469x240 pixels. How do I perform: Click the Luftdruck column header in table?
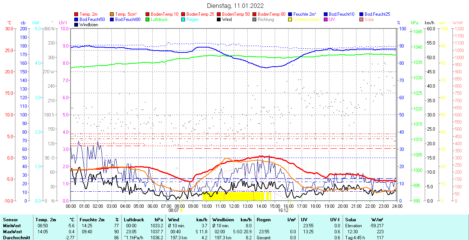pyautogui.click(x=134, y=220)
